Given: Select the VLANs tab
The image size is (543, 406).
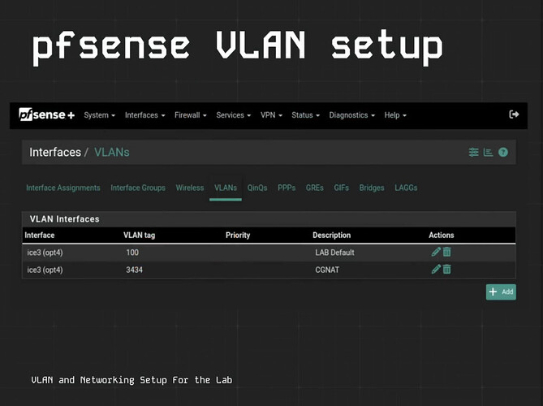Looking at the screenshot, I should pyautogui.click(x=226, y=188).
